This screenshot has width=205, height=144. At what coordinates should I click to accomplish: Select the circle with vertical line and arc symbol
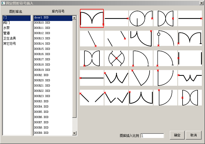pyautogui.click(x=141, y=18)
